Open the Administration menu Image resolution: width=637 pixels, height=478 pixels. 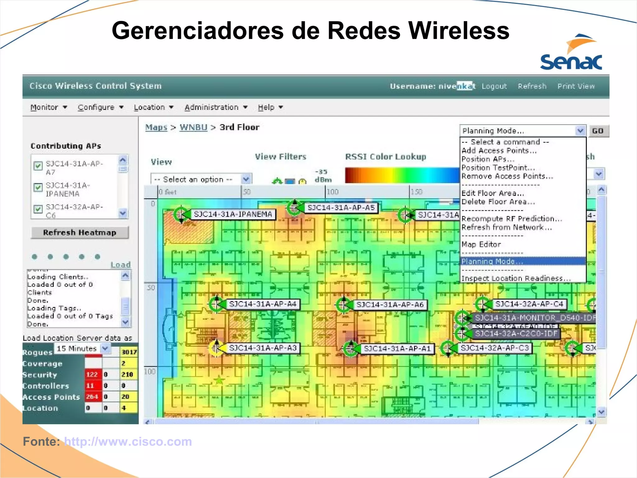[x=216, y=107]
